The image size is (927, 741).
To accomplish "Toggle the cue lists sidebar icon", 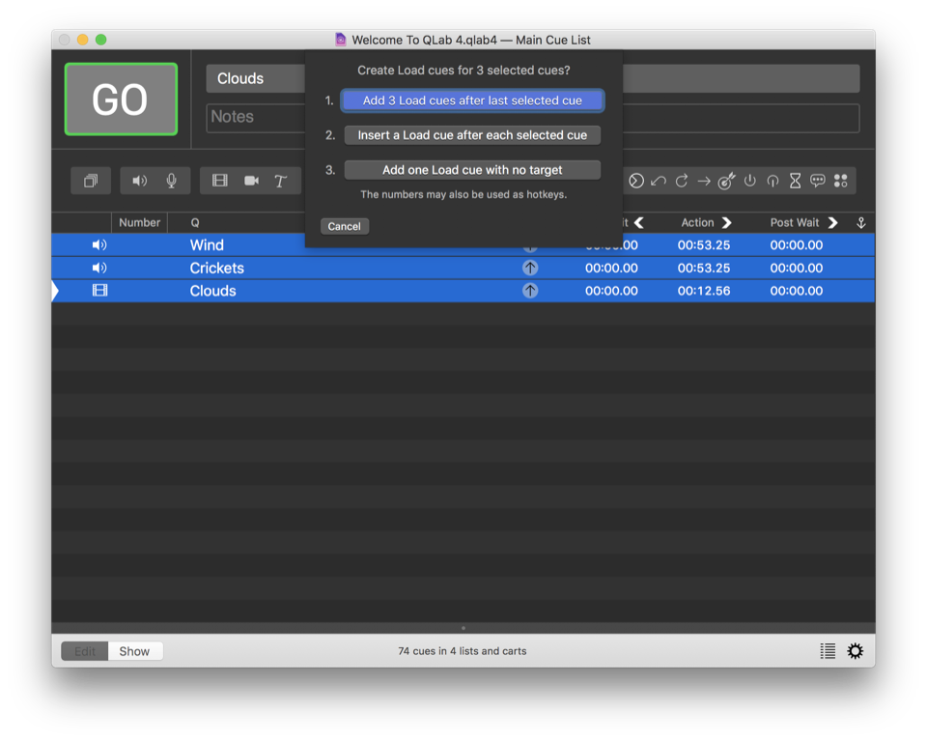I will (x=828, y=651).
